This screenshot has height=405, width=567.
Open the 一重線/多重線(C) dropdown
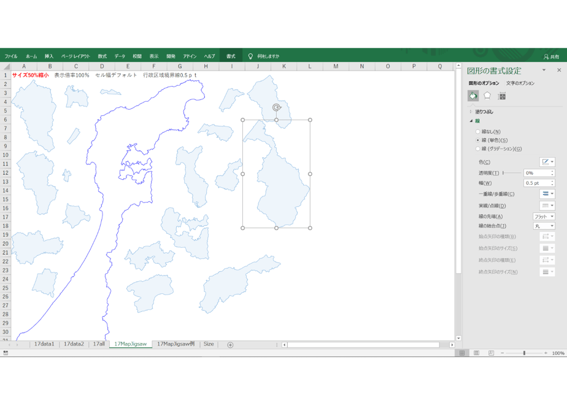[547, 194]
